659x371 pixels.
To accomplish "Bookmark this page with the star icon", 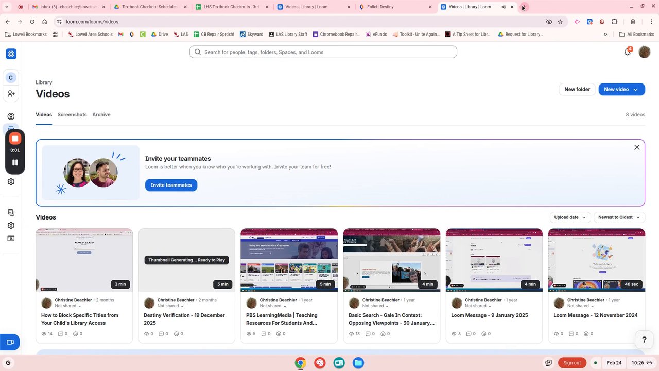I will coord(560,22).
